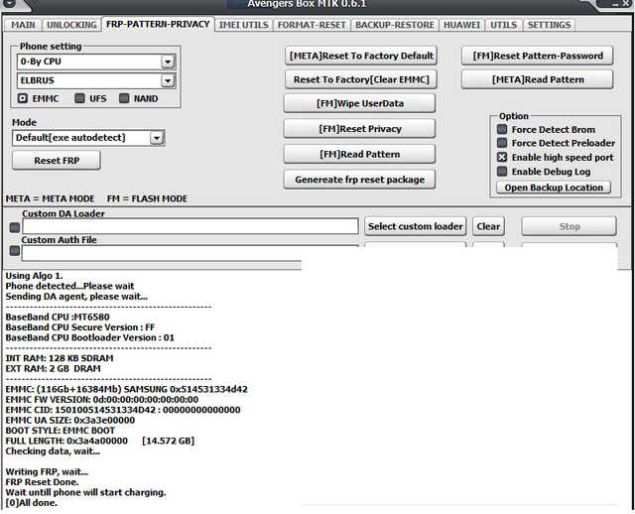Viewport: 635px width, 514px height.
Task: Select the EMMC storage option
Action: click(23, 98)
